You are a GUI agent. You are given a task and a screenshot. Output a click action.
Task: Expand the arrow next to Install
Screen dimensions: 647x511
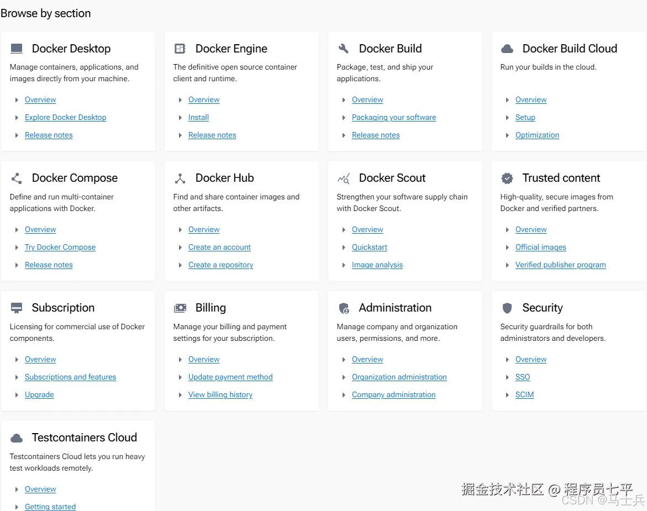[x=180, y=117]
